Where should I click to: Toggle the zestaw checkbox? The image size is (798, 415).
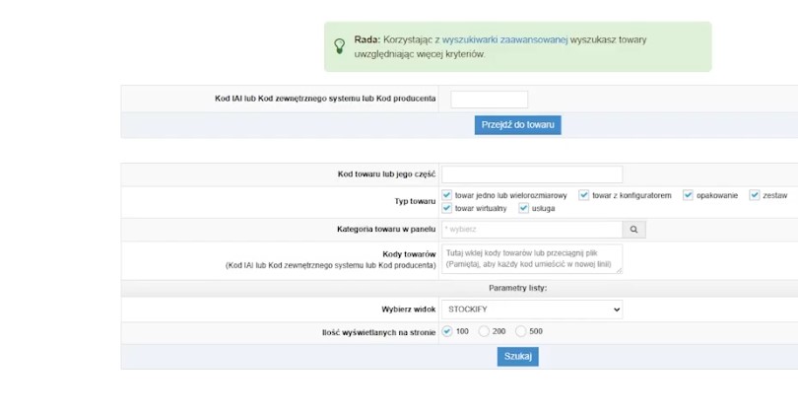click(x=755, y=195)
